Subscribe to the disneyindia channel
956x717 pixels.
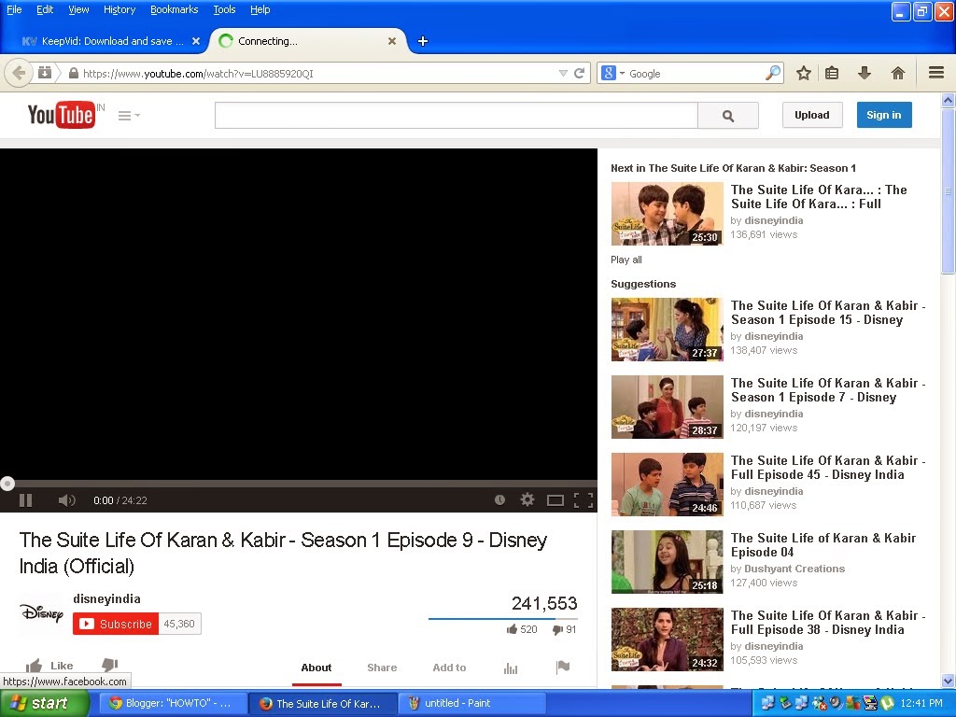click(116, 624)
